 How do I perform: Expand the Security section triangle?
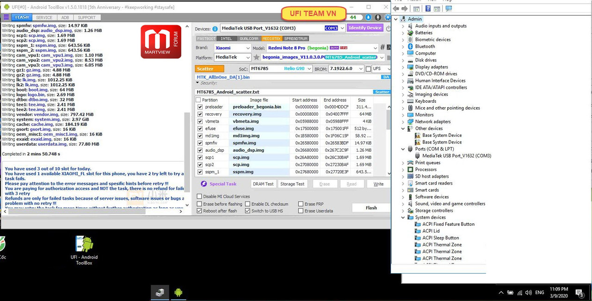198,83
